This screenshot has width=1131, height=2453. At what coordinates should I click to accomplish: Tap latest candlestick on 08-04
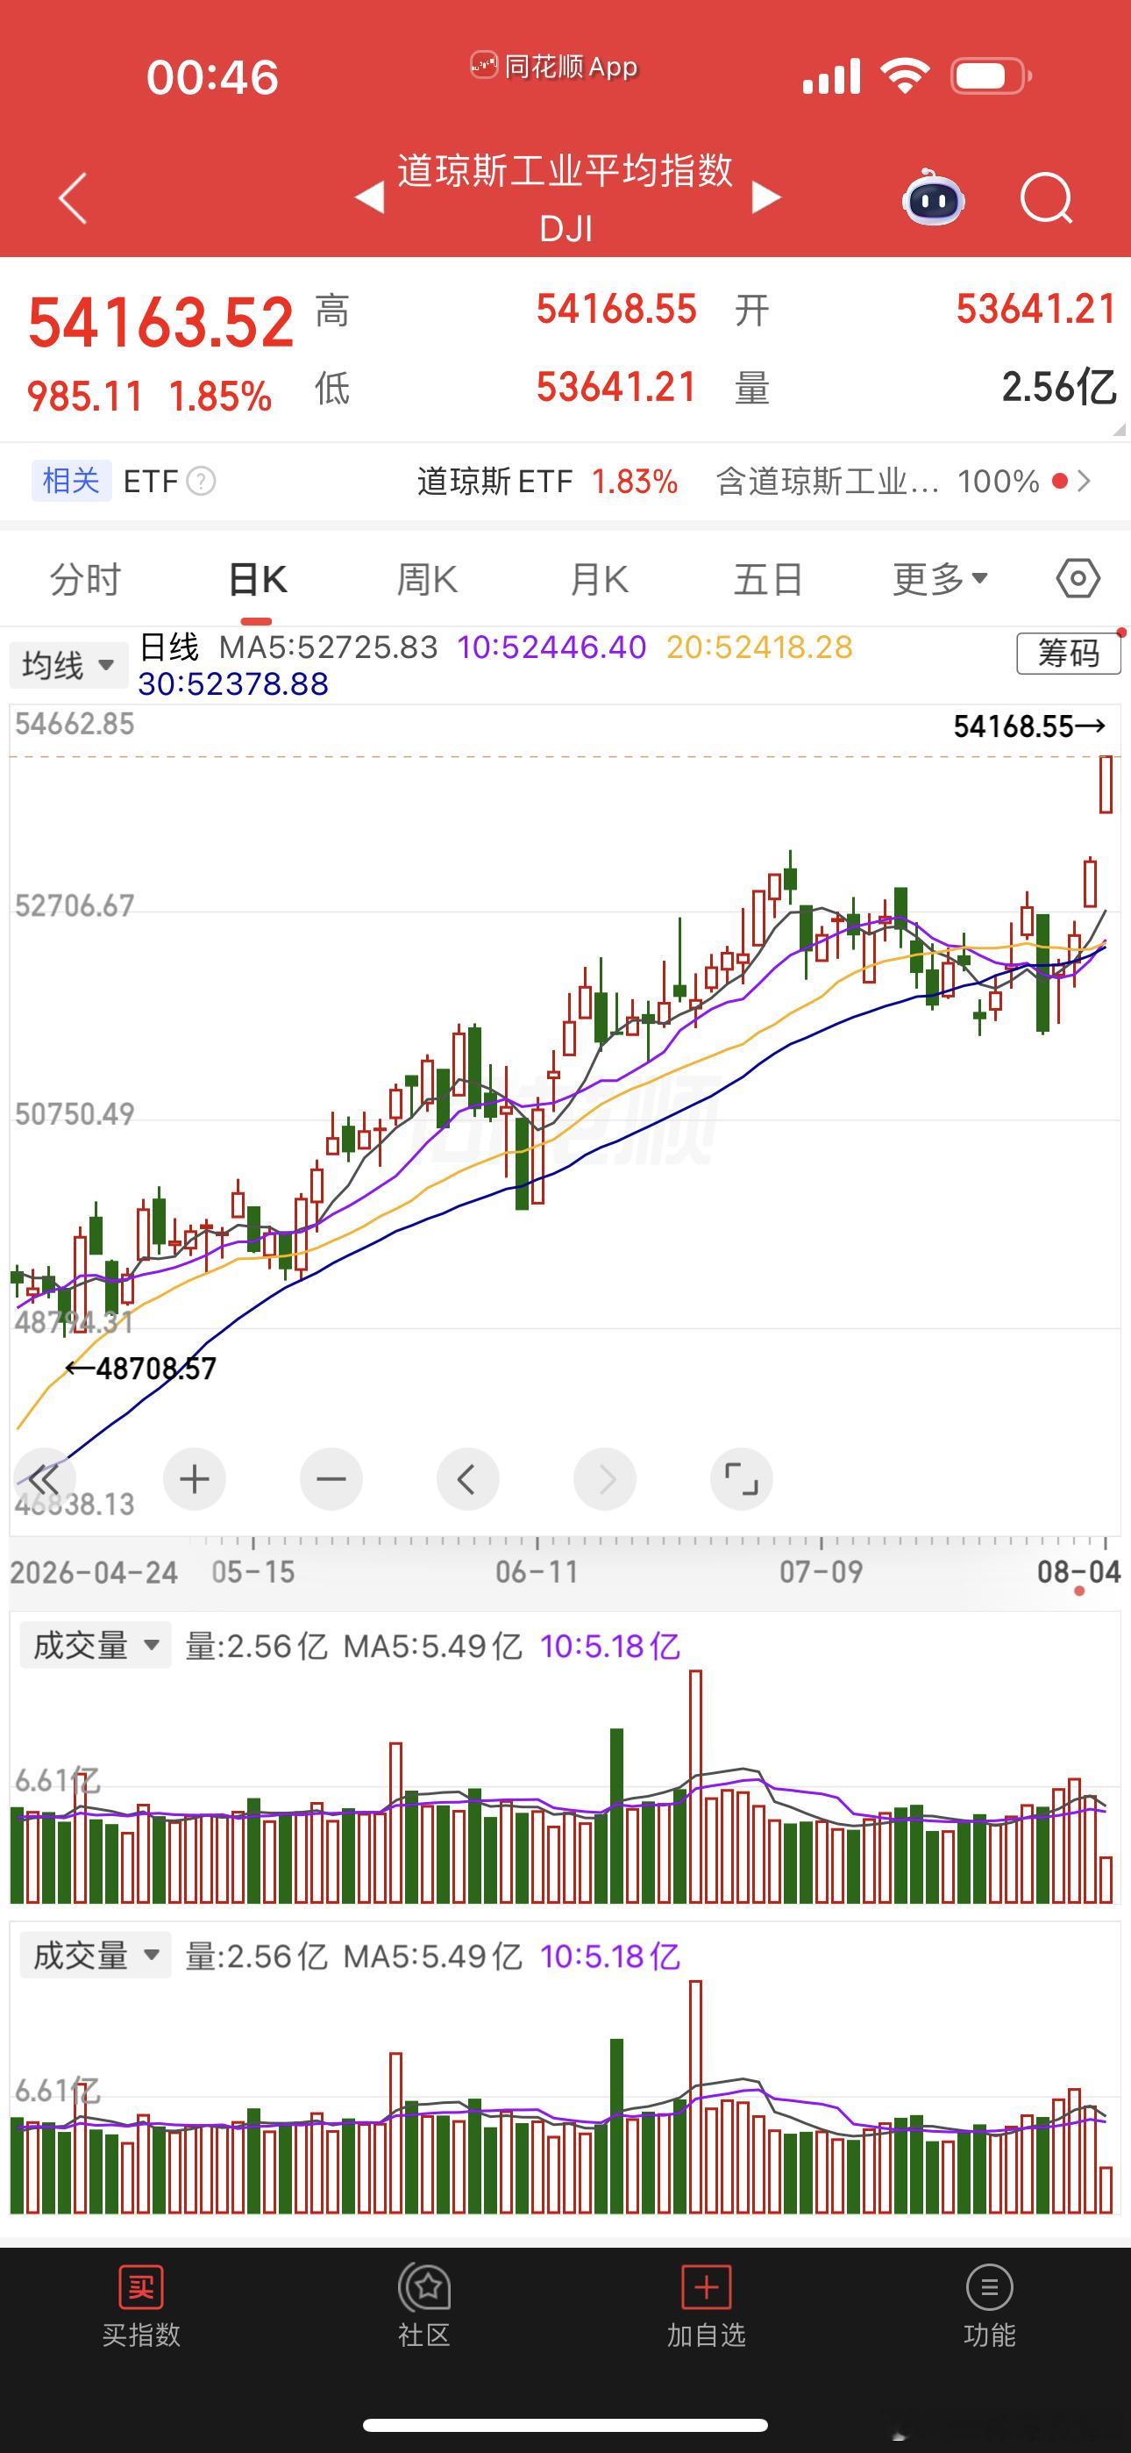(x=1106, y=783)
